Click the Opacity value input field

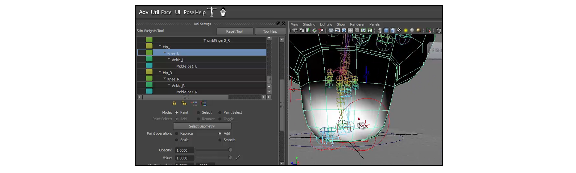[184, 150]
